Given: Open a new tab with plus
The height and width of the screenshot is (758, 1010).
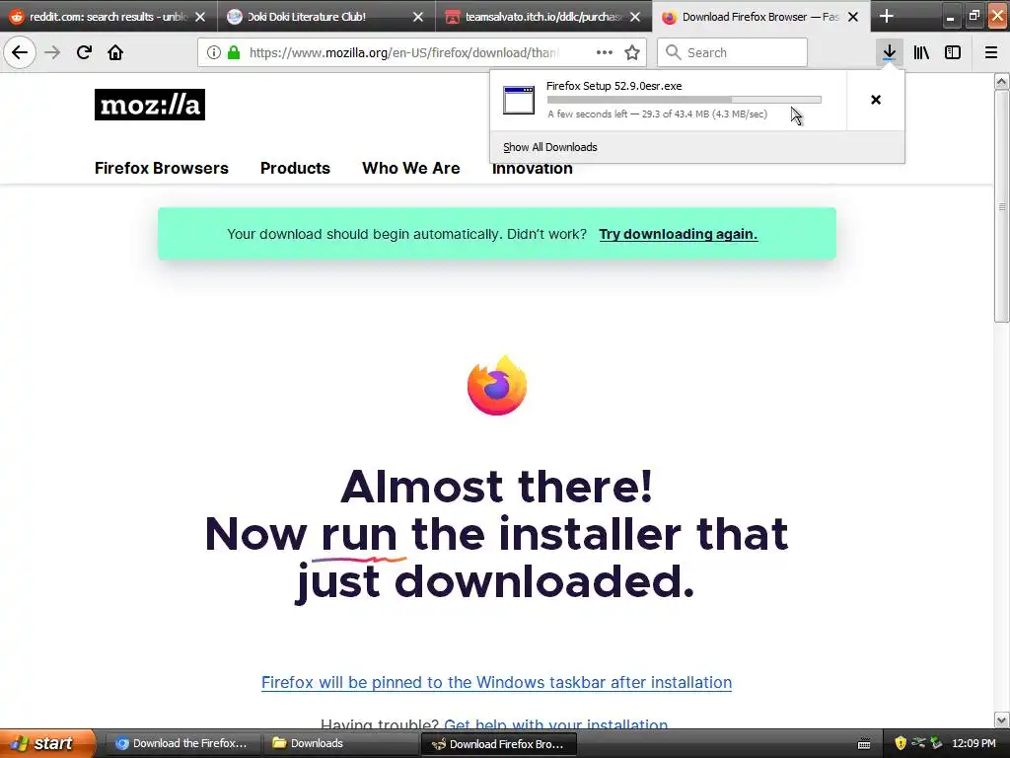Looking at the screenshot, I should tap(887, 16).
